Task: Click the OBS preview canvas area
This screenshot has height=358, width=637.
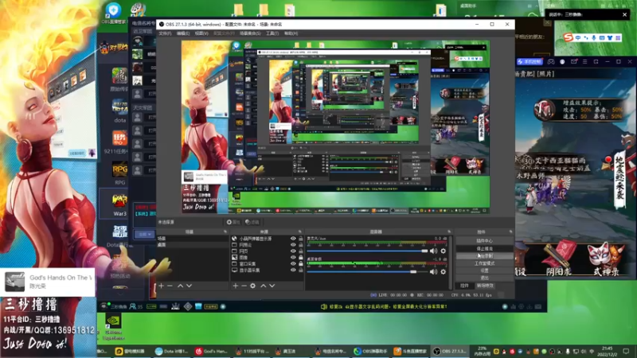Action: 335,126
